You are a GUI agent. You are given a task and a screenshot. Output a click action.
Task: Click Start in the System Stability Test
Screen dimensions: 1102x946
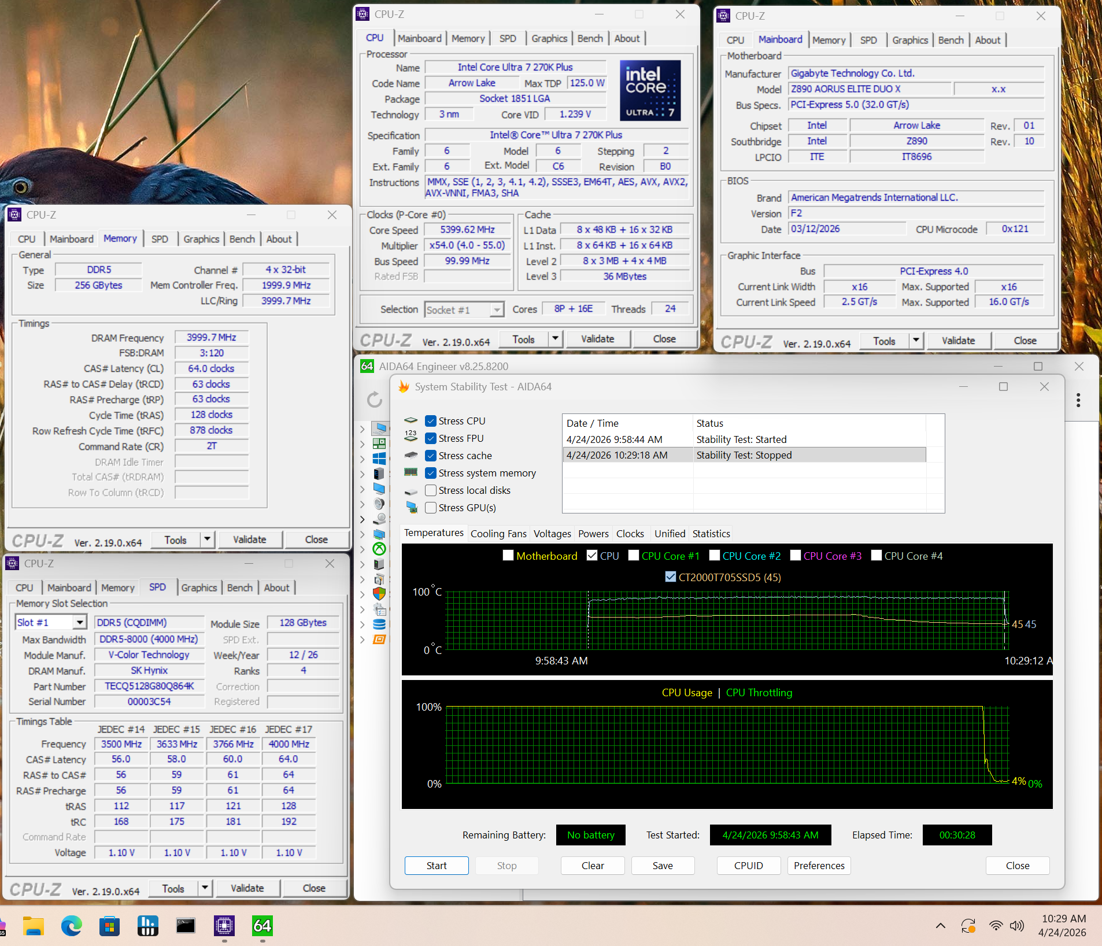pos(437,866)
